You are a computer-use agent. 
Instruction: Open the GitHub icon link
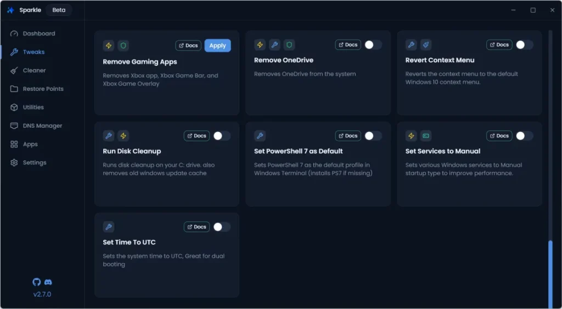pos(37,282)
